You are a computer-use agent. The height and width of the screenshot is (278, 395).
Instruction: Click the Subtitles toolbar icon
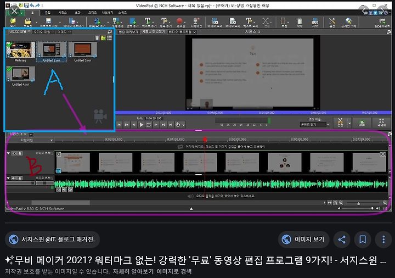[x=315, y=21]
